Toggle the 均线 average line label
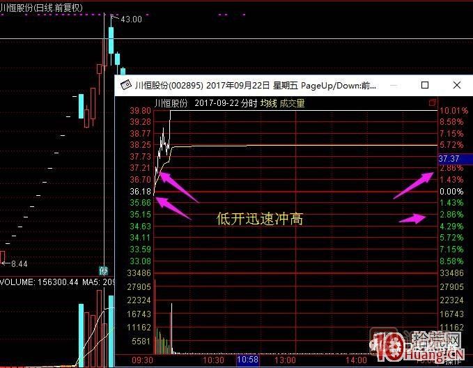Viewport: 473px width, 368px height. click(x=270, y=103)
